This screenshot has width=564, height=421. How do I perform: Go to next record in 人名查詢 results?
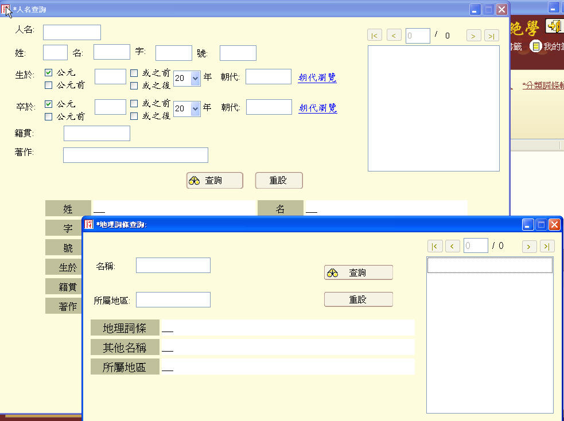473,36
